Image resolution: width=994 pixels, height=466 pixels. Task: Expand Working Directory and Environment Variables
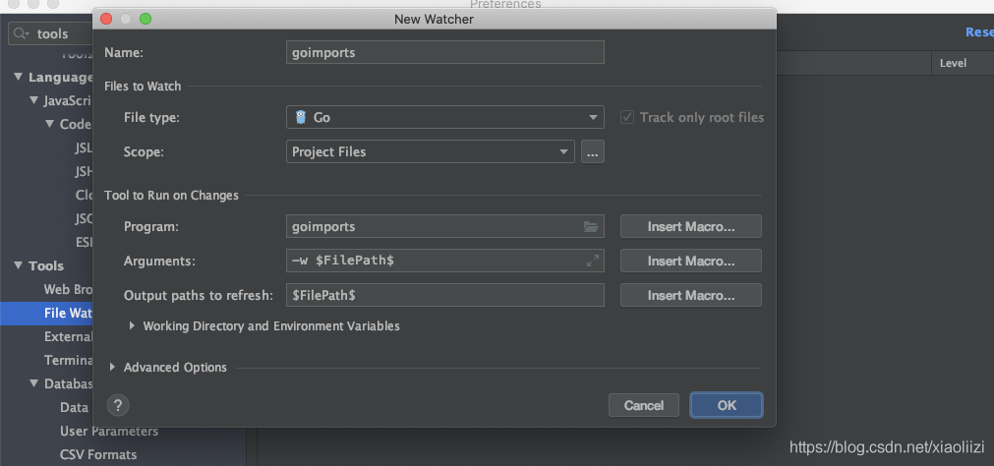134,325
